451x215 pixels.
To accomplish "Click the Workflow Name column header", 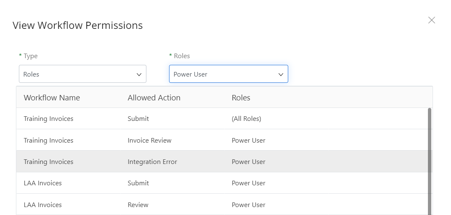I will [52, 97].
